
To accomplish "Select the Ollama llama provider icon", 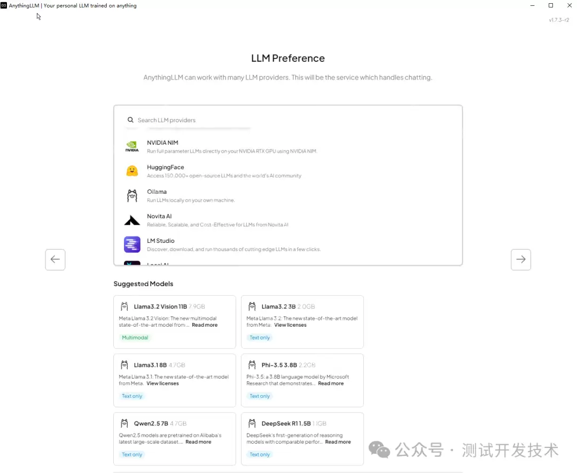I will point(132,195).
